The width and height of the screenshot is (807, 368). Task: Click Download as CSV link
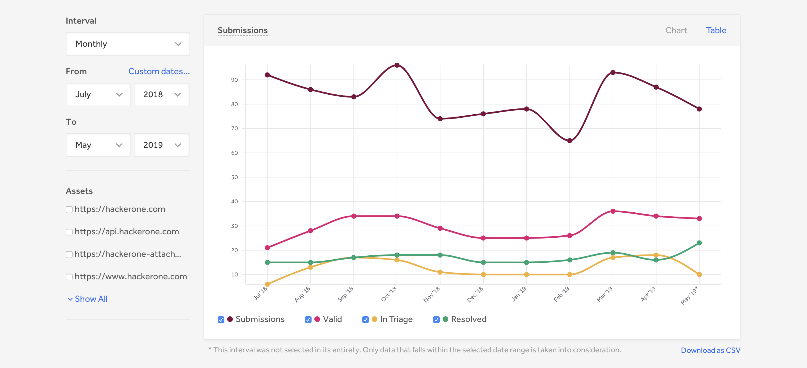click(710, 350)
